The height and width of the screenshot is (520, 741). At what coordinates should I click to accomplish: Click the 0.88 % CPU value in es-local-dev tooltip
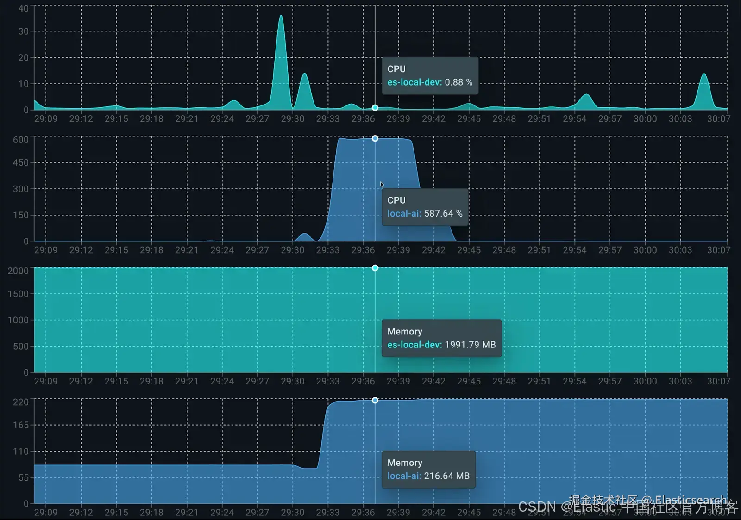[458, 82]
